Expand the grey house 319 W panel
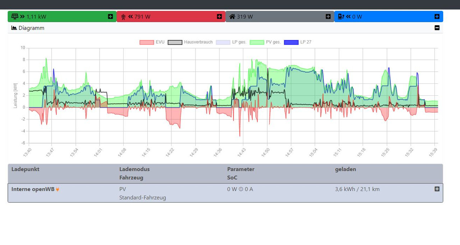 pyautogui.click(x=328, y=17)
